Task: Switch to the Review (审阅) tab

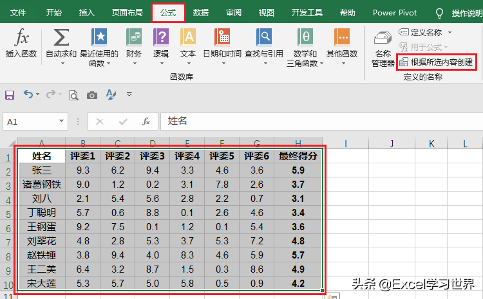Action: pos(234,13)
